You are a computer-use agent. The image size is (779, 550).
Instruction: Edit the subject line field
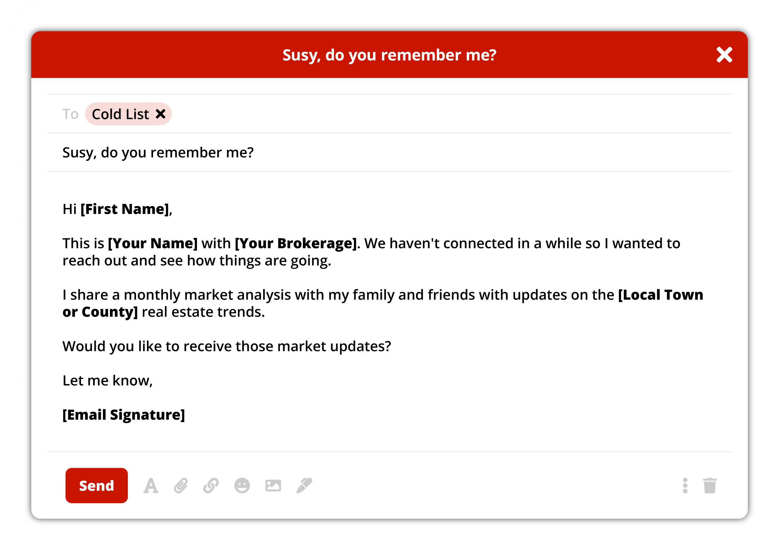(x=389, y=152)
